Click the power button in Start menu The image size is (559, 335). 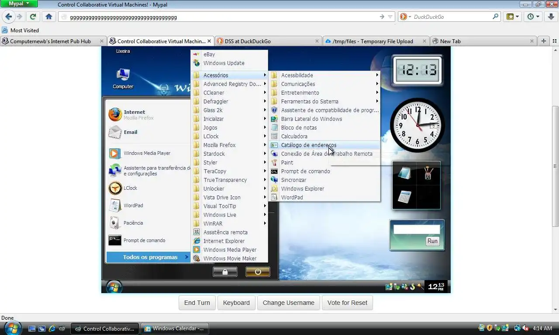258,272
